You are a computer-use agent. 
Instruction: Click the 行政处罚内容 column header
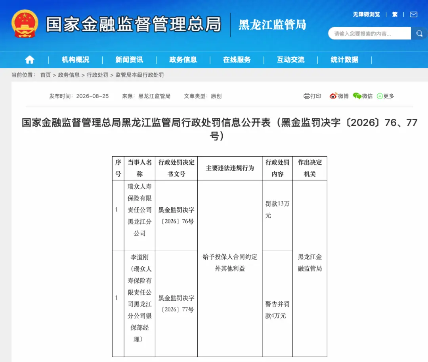tap(277, 168)
